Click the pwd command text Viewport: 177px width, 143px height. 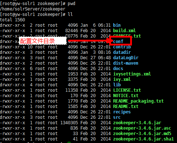pos(71,4)
